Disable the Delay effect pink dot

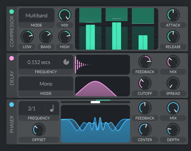[x=11, y=58]
